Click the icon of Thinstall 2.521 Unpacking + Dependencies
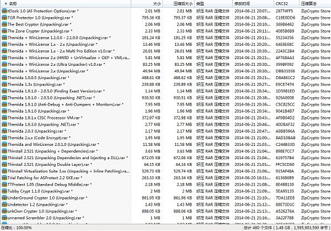 4,151
